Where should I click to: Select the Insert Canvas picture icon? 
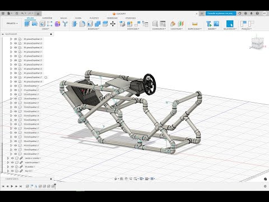216,24
